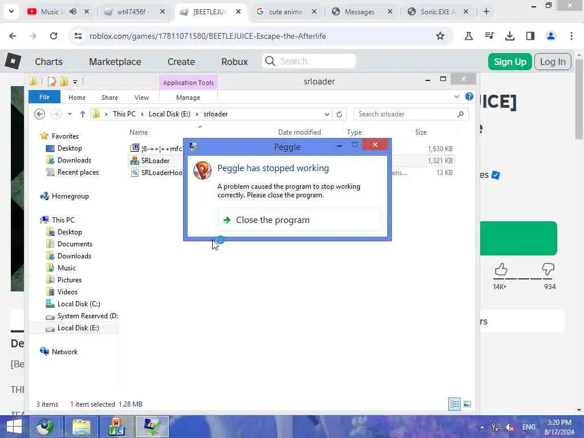
Task: Open the View ribbon tab in Explorer
Action: (141, 98)
